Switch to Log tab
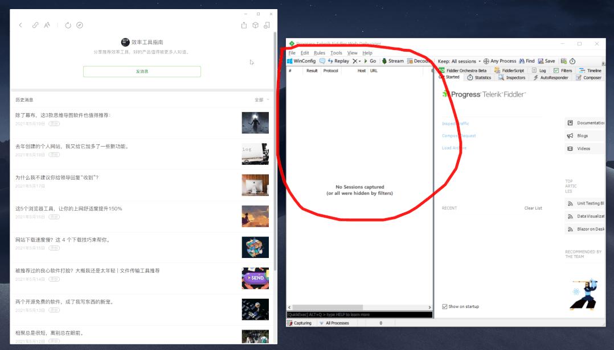The height and width of the screenshot is (350, 614). click(539, 70)
